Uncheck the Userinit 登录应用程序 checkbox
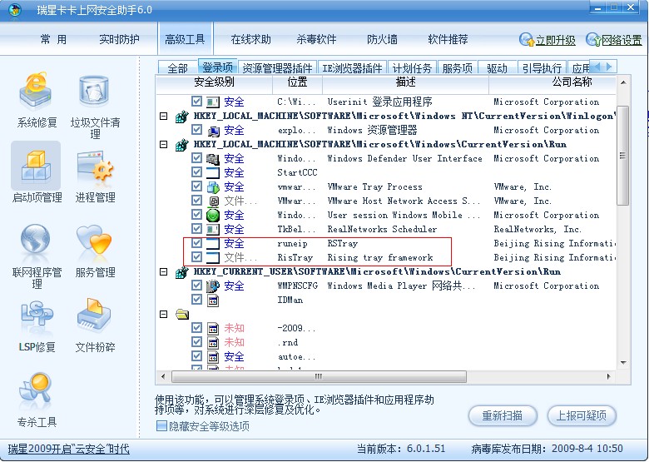649x462 pixels. (196, 102)
